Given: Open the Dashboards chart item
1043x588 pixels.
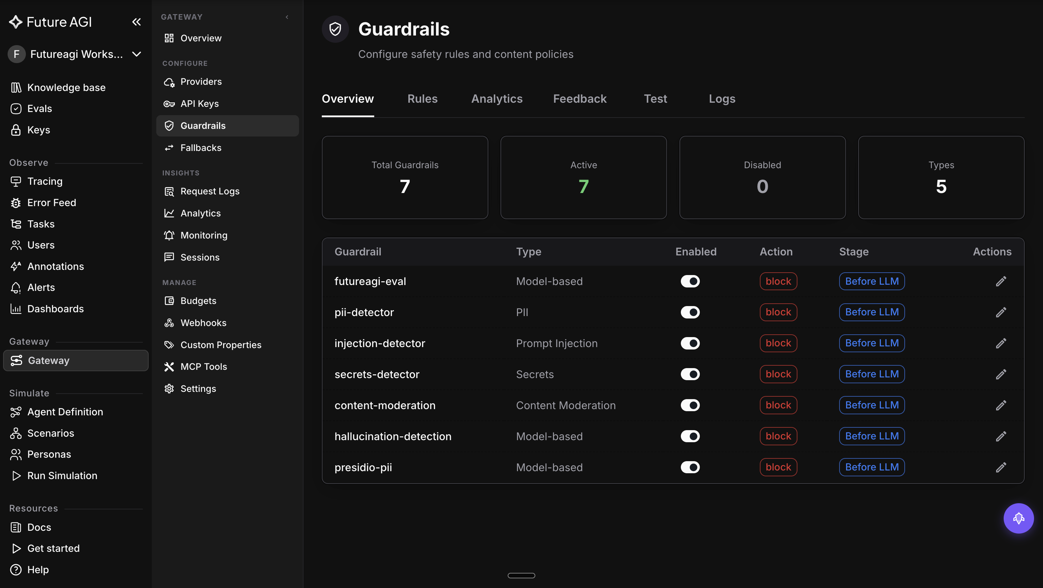Looking at the screenshot, I should [x=75, y=309].
